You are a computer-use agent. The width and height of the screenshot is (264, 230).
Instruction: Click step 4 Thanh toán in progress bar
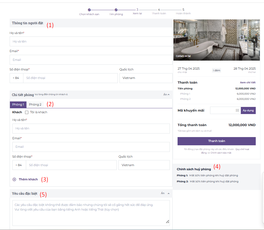(159, 10)
